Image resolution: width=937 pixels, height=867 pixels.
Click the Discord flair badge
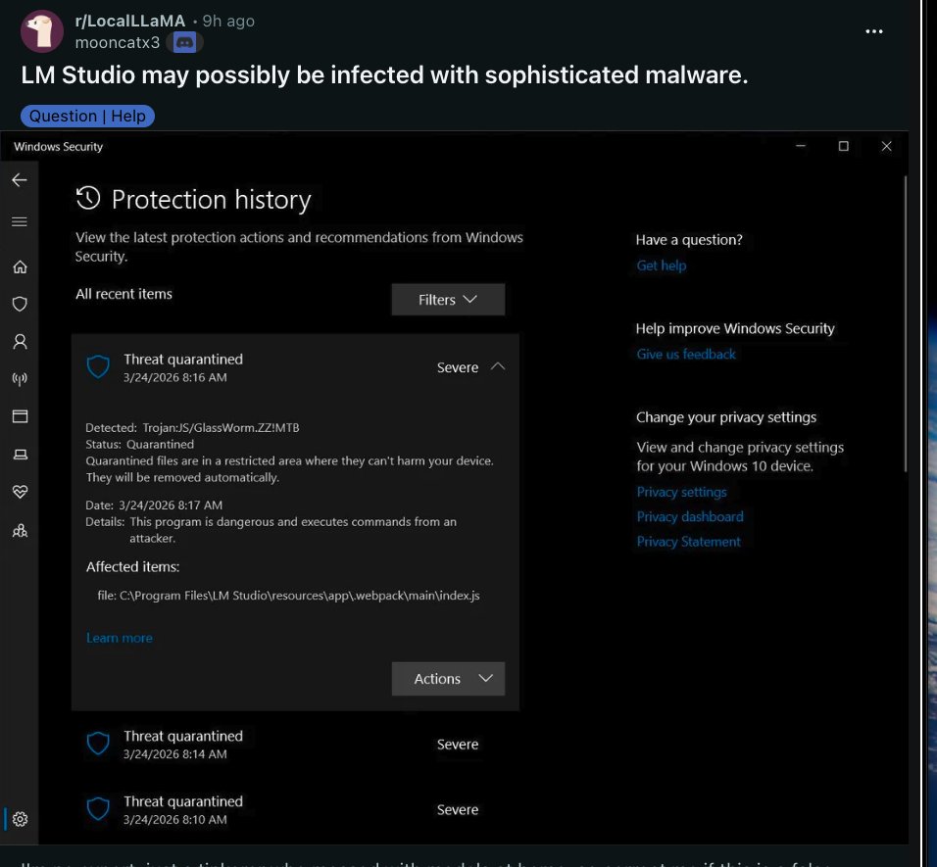[184, 43]
